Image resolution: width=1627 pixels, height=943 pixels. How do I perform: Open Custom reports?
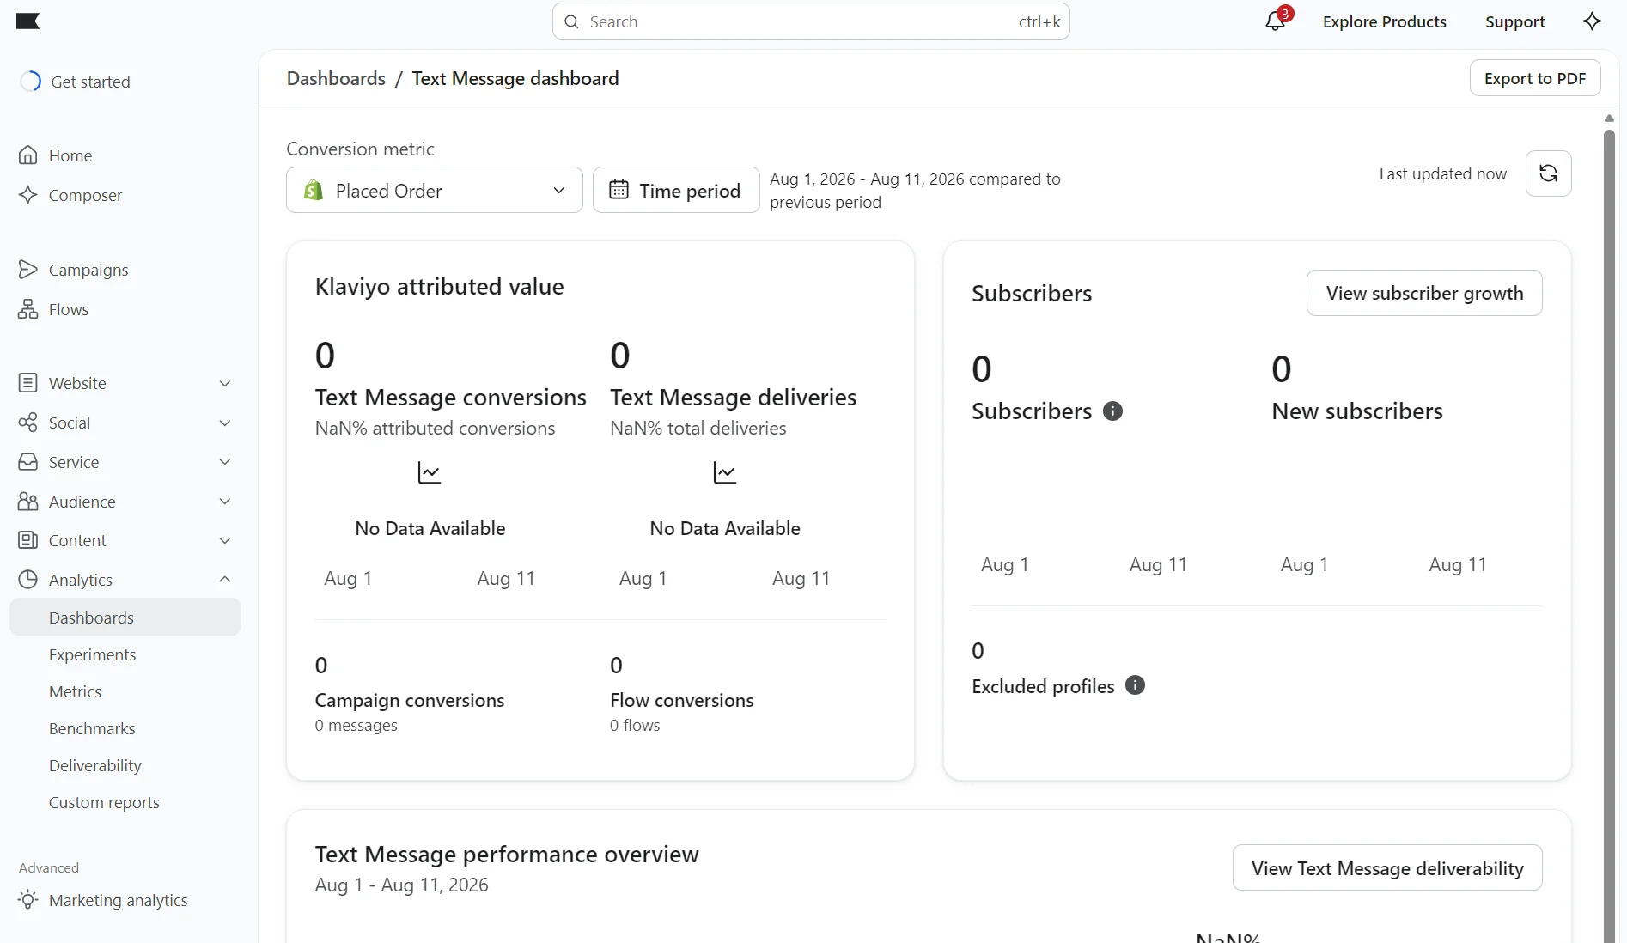(x=104, y=802)
